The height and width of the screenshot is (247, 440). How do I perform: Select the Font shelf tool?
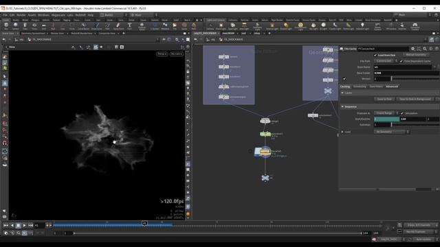[x=129, y=26]
